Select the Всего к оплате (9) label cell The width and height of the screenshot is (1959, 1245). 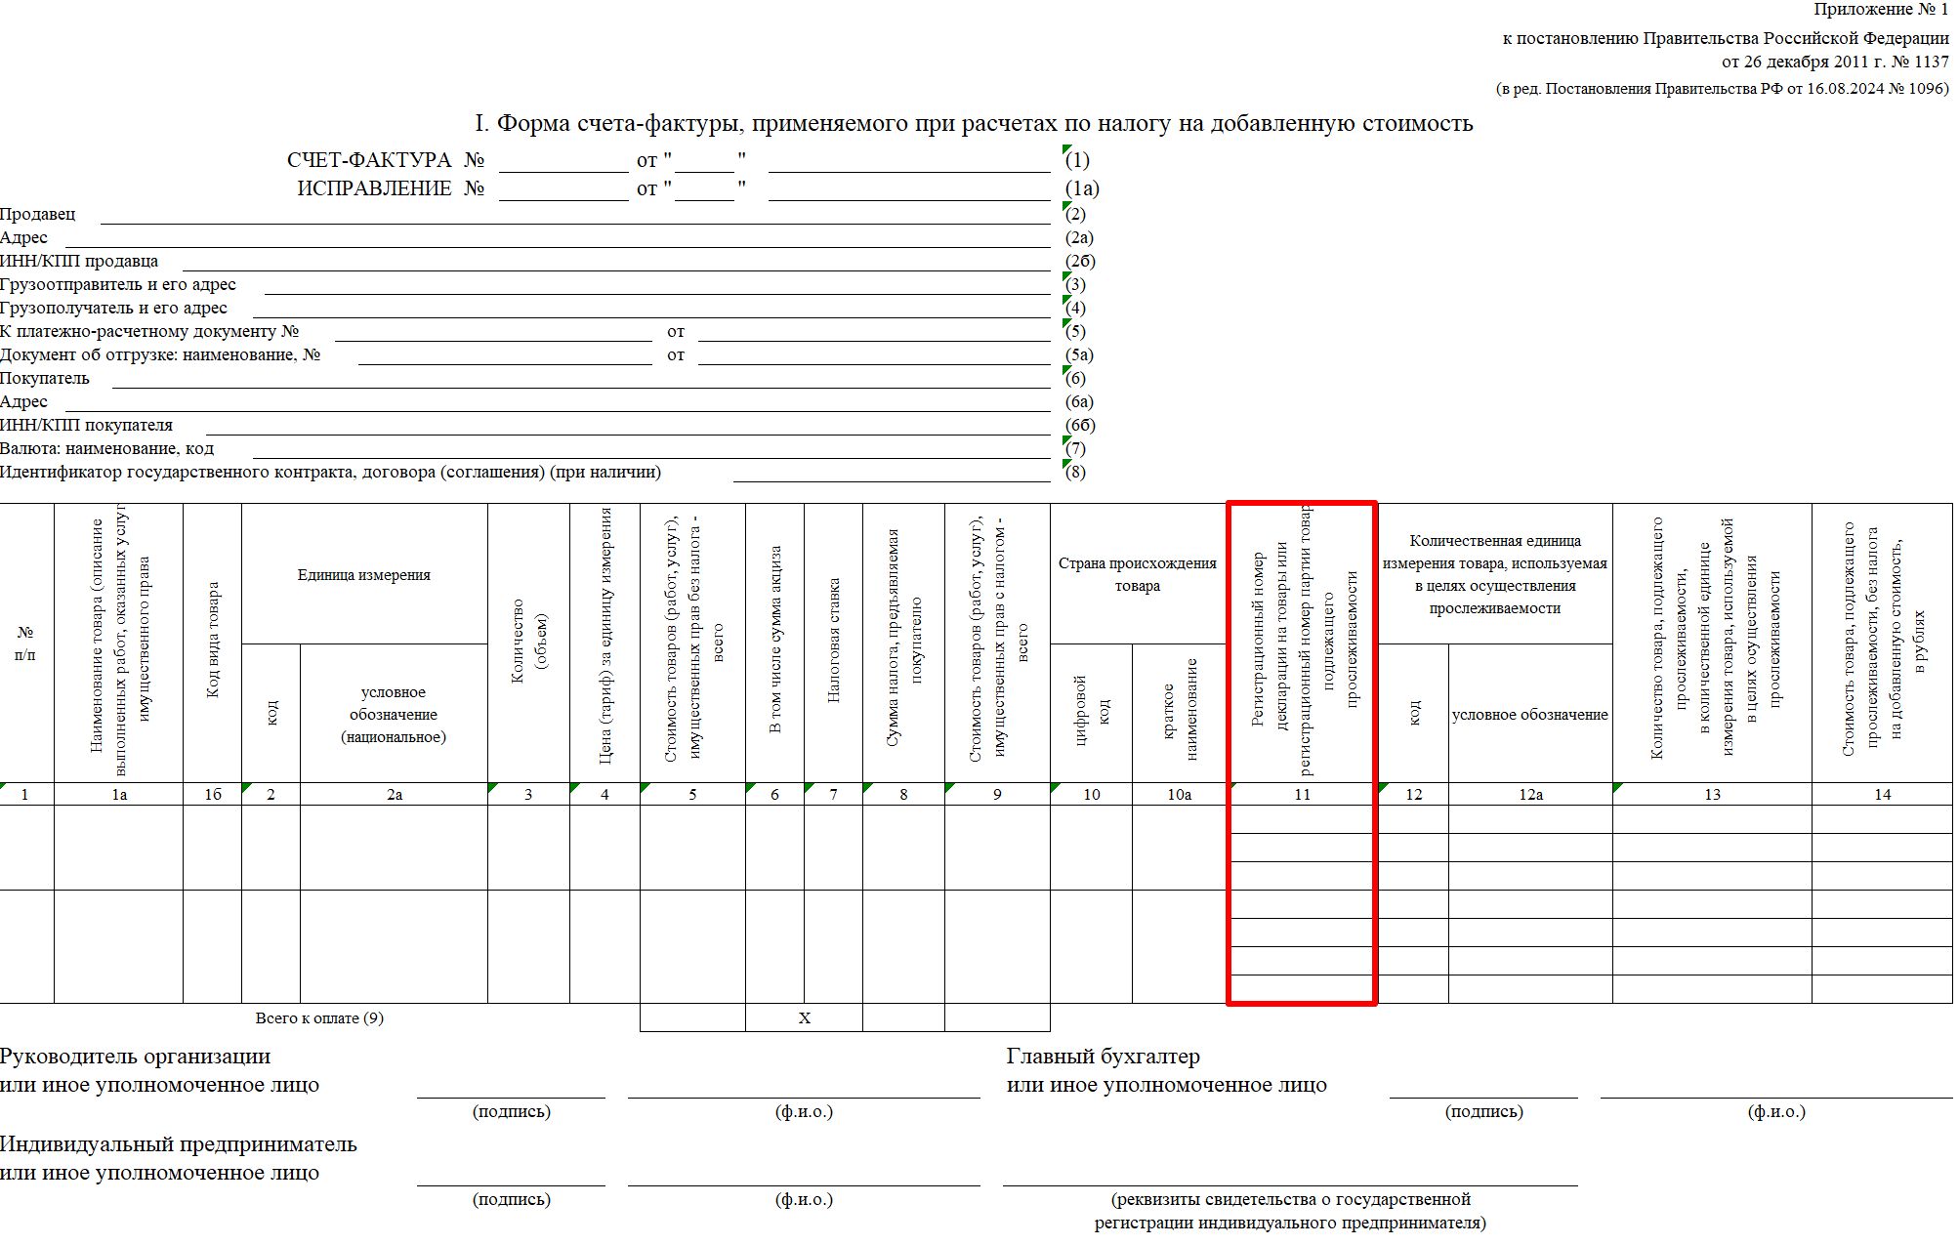319,1018
